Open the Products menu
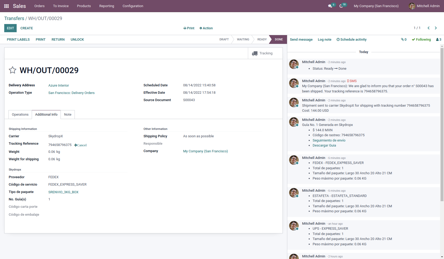The height and width of the screenshot is (259, 444). click(84, 6)
